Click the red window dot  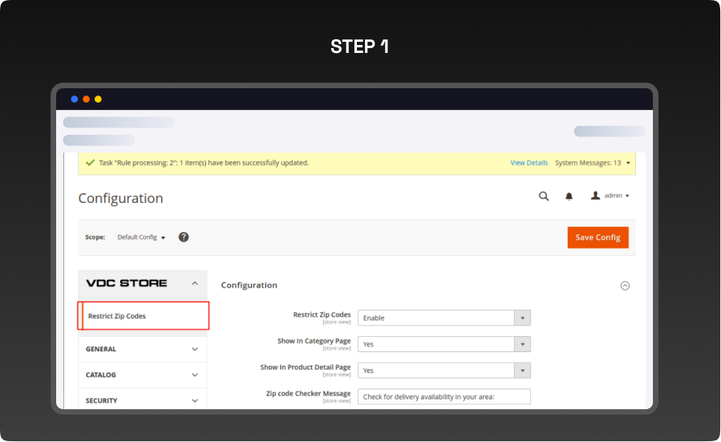(86, 99)
